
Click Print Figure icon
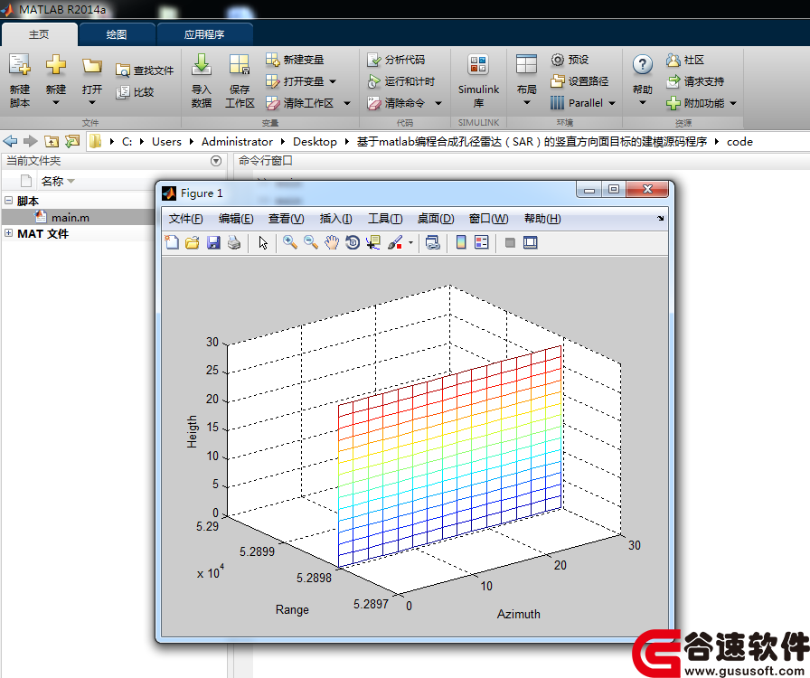[234, 242]
